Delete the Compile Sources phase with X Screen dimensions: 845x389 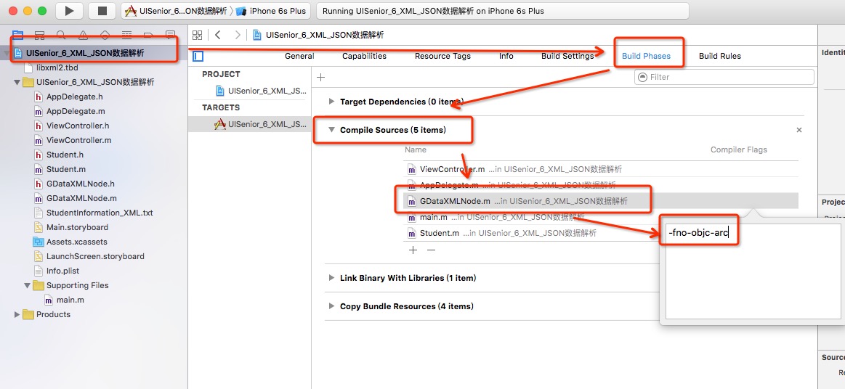pos(799,130)
